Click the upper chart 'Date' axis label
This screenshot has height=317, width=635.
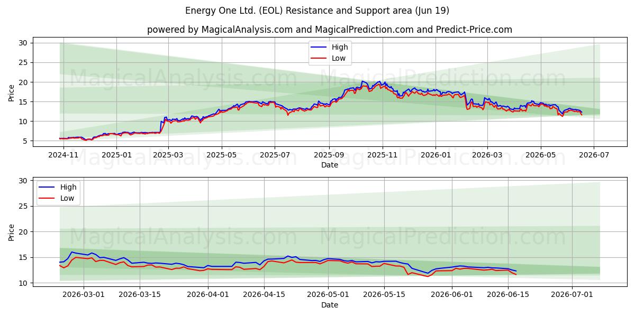(x=330, y=165)
